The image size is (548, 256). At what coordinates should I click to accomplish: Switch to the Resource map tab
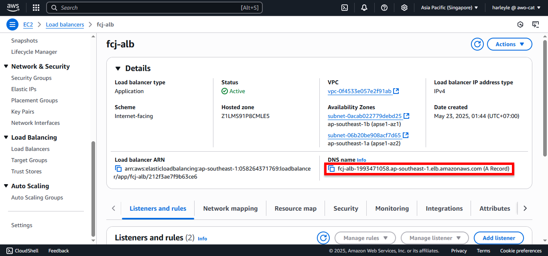pos(296,209)
